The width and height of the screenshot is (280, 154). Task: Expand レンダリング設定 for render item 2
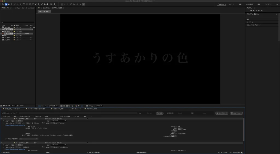[x=3, y=145]
